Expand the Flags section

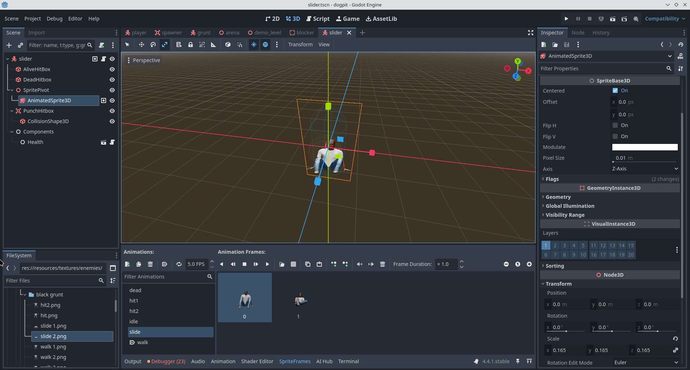click(x=552, y=179)
